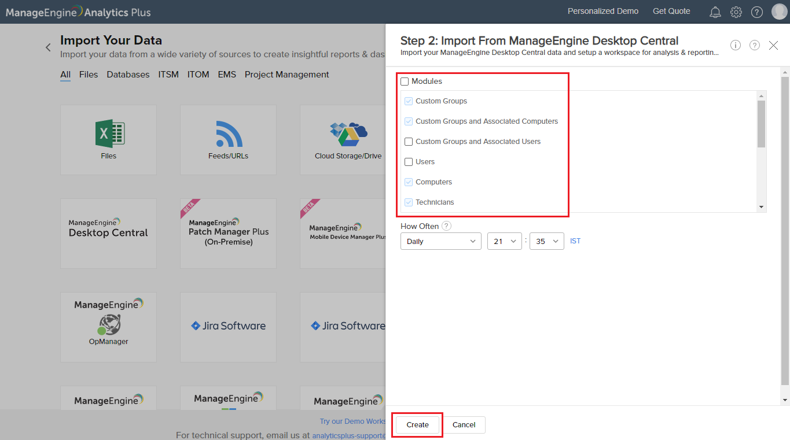Go back using the arrow beside Import Your Data

tap(48, 47)
